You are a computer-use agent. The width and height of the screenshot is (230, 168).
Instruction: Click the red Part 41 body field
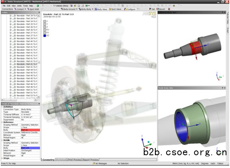pyautogui.click(x=30, y=130)
